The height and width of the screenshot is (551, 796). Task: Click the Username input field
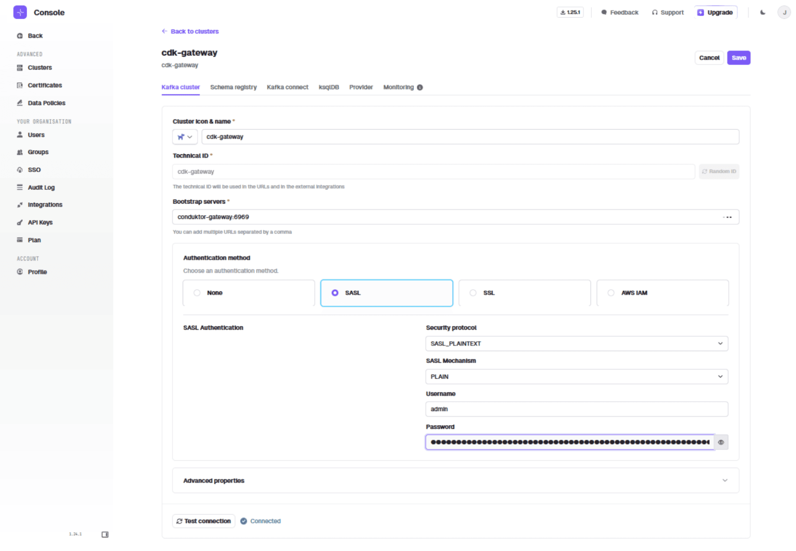click(576, 409)
